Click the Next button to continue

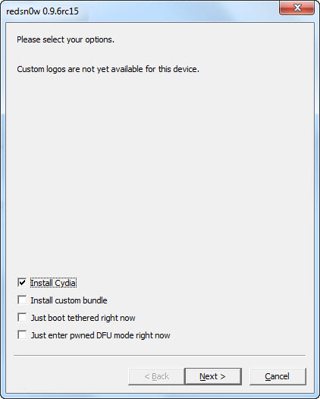coord(213,376)
